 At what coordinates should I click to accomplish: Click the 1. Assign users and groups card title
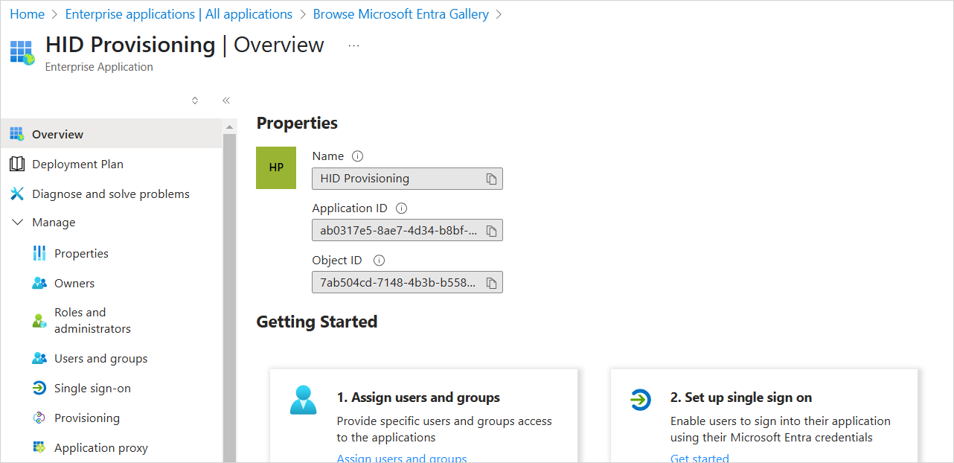tap(418, 397)
